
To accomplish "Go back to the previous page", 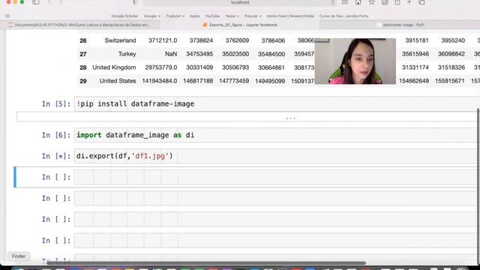I will pos(49,2).
